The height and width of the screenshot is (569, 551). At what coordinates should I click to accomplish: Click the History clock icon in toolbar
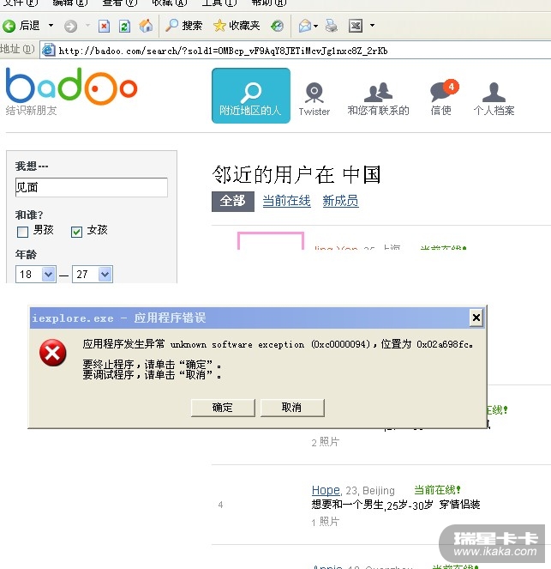277,26
